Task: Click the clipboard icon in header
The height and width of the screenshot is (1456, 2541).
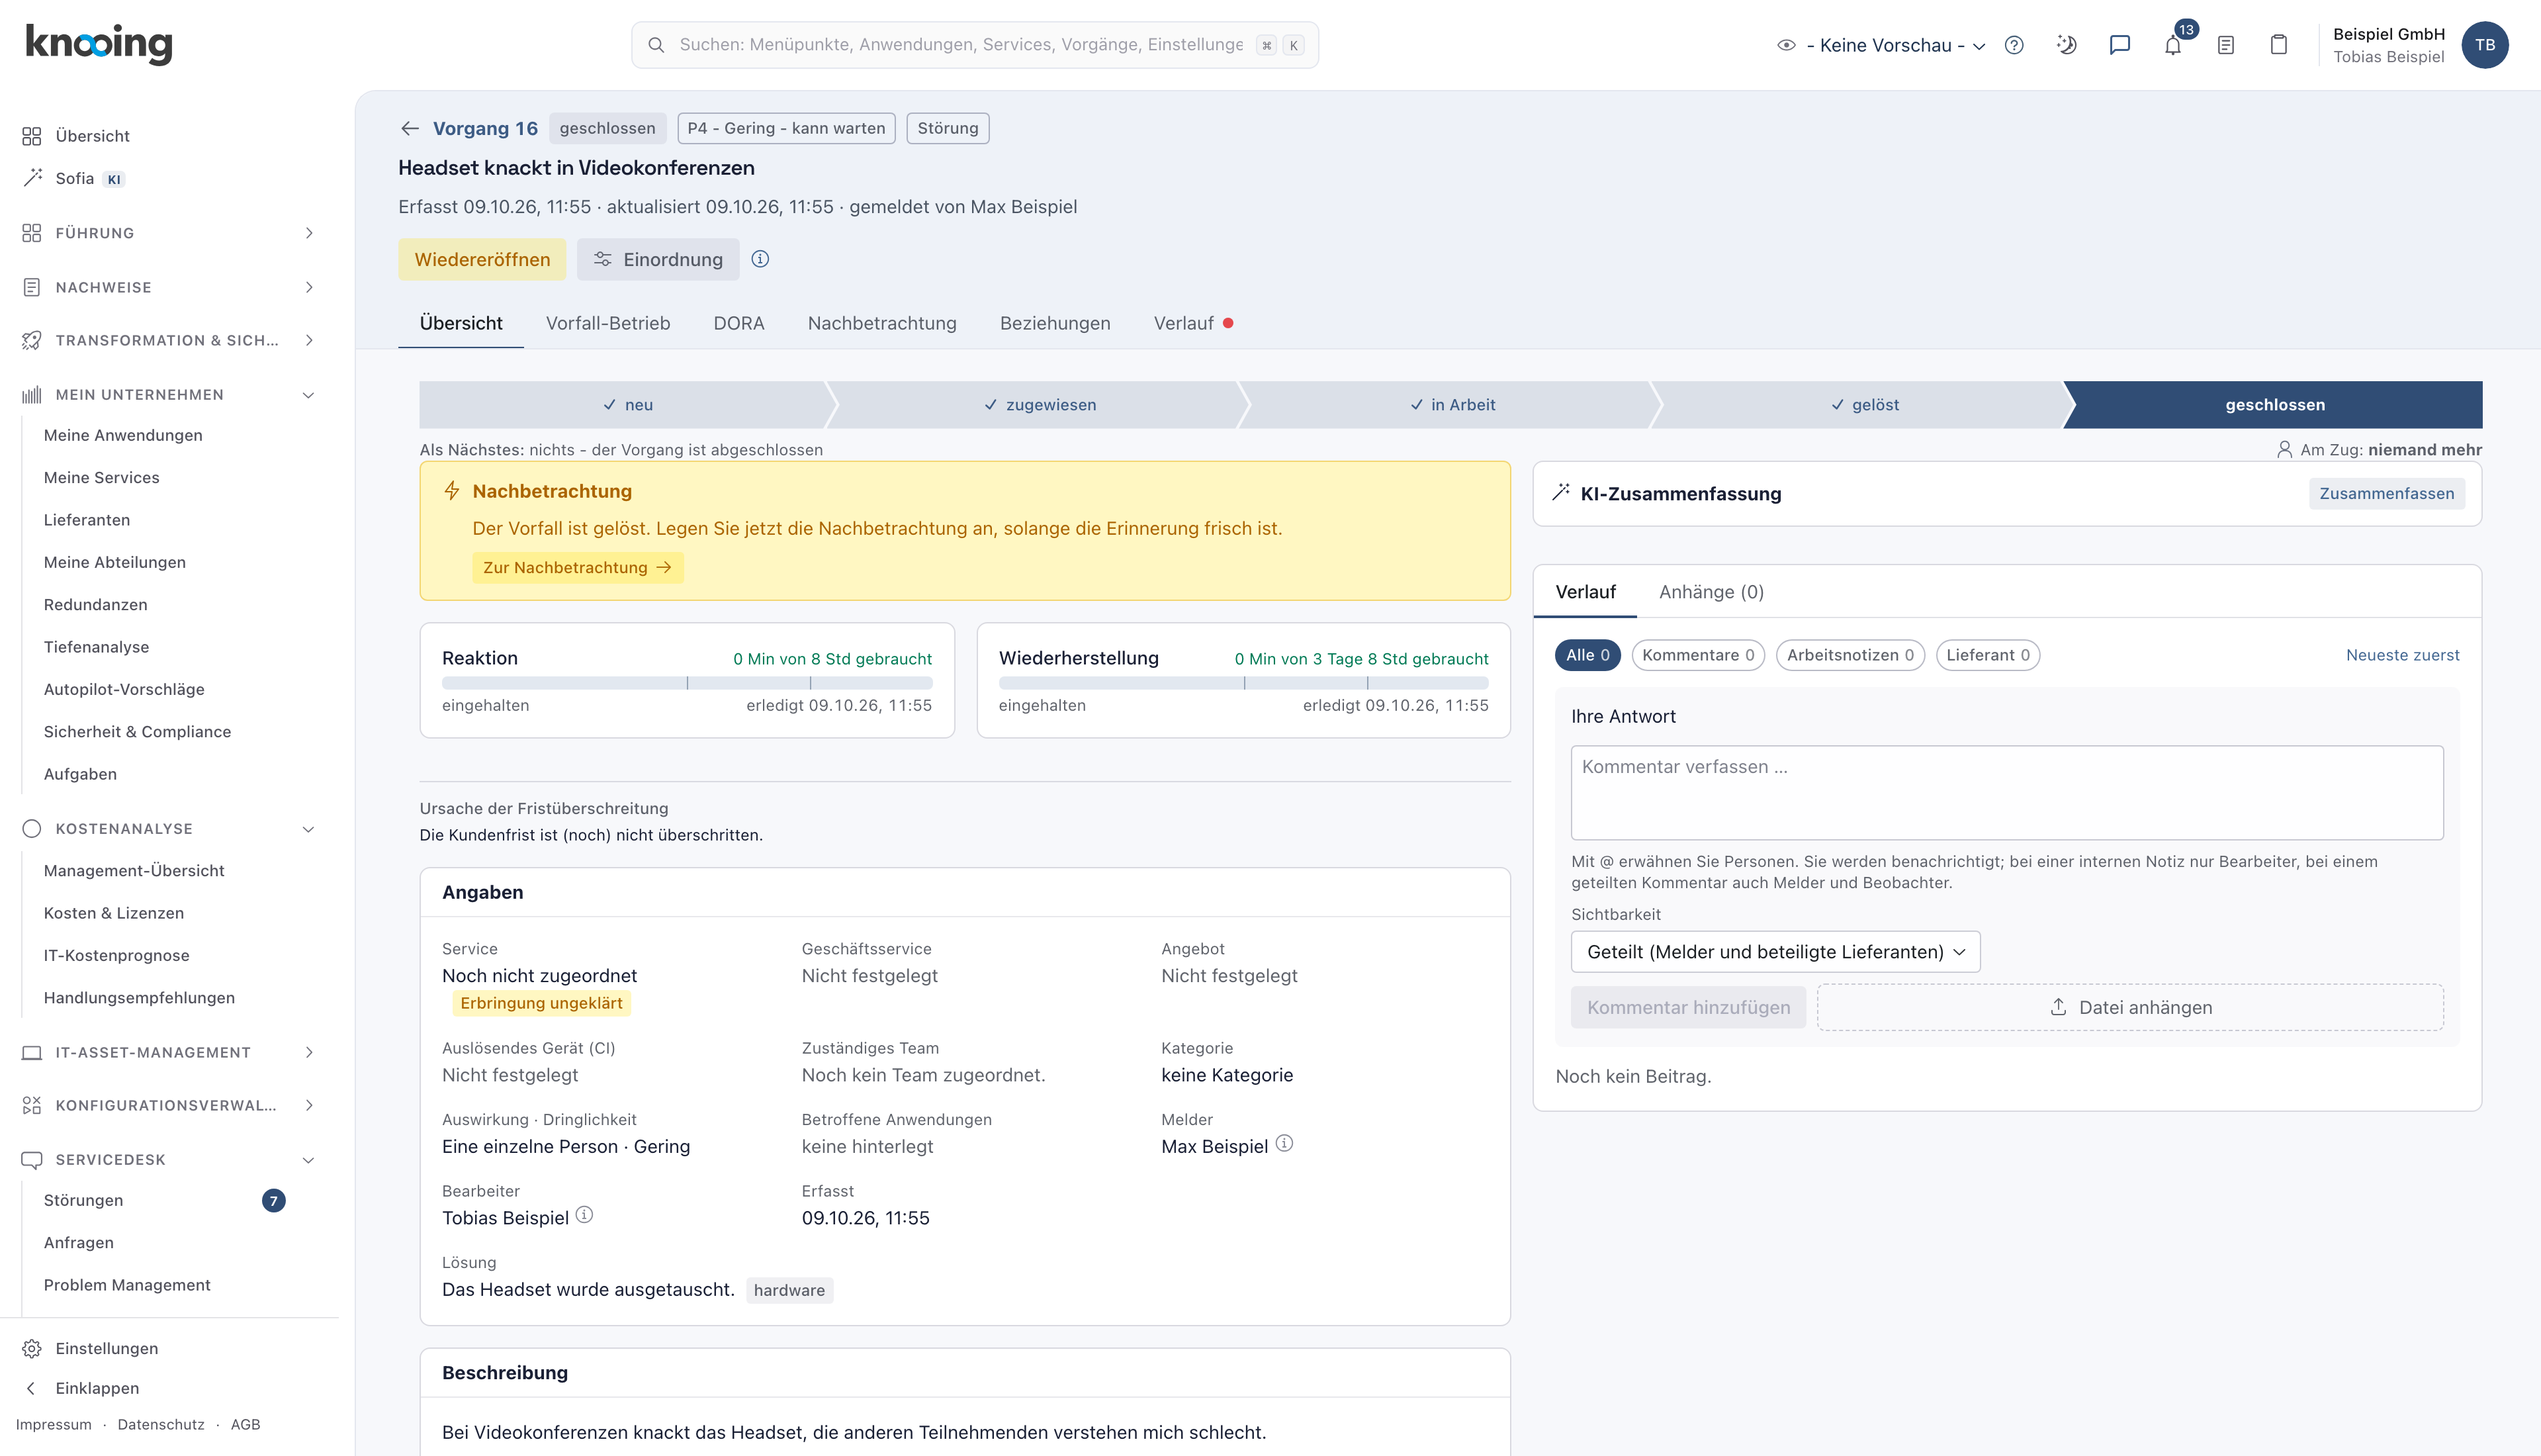Action: pyautogui.click(x=2279, y=45)
